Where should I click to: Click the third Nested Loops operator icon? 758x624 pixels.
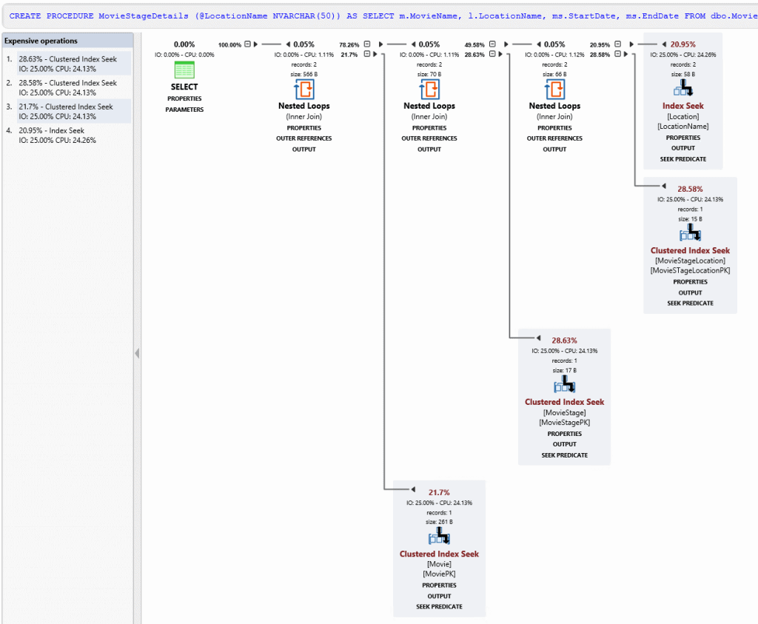coord(554,90)
